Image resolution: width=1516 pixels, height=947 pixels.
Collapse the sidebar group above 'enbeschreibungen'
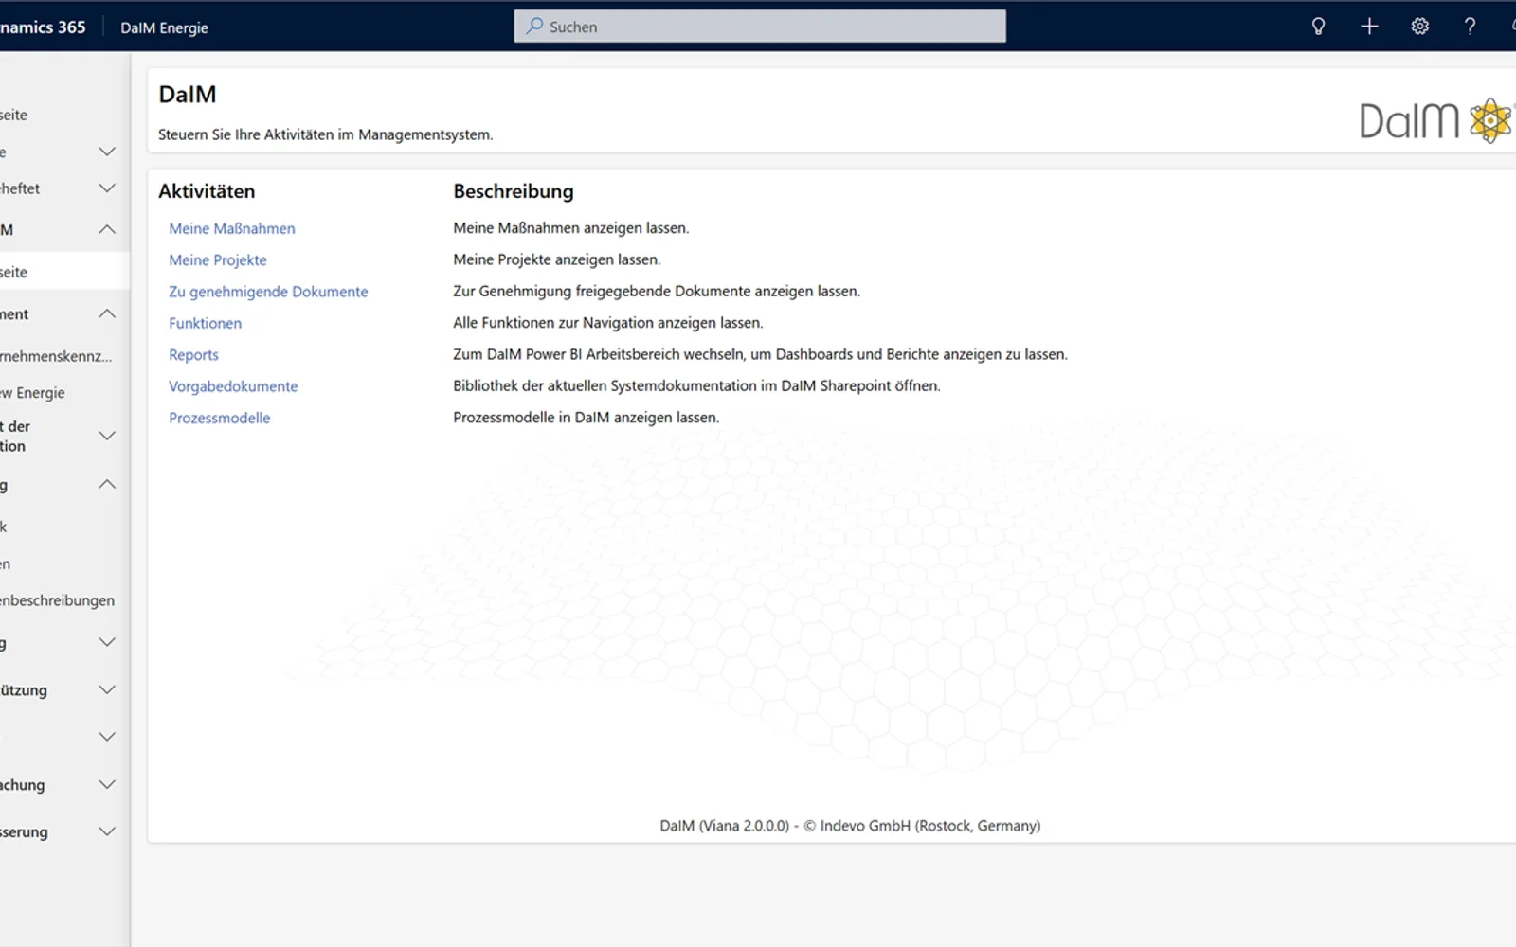[107, 484]
